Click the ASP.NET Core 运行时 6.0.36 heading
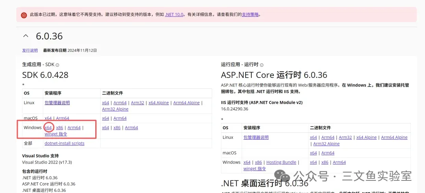Screen dimensions: 425x193 pyautogui.click(x=274, y=75)
